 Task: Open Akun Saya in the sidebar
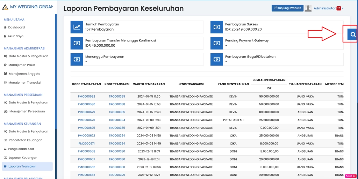click(15, 36)
